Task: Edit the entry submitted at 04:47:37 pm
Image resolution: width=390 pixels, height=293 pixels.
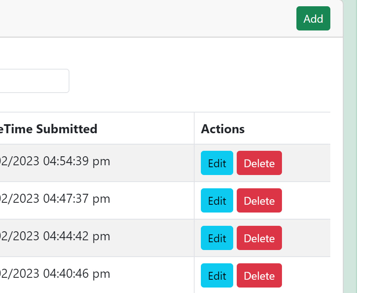Action: (x=217, y=200)
